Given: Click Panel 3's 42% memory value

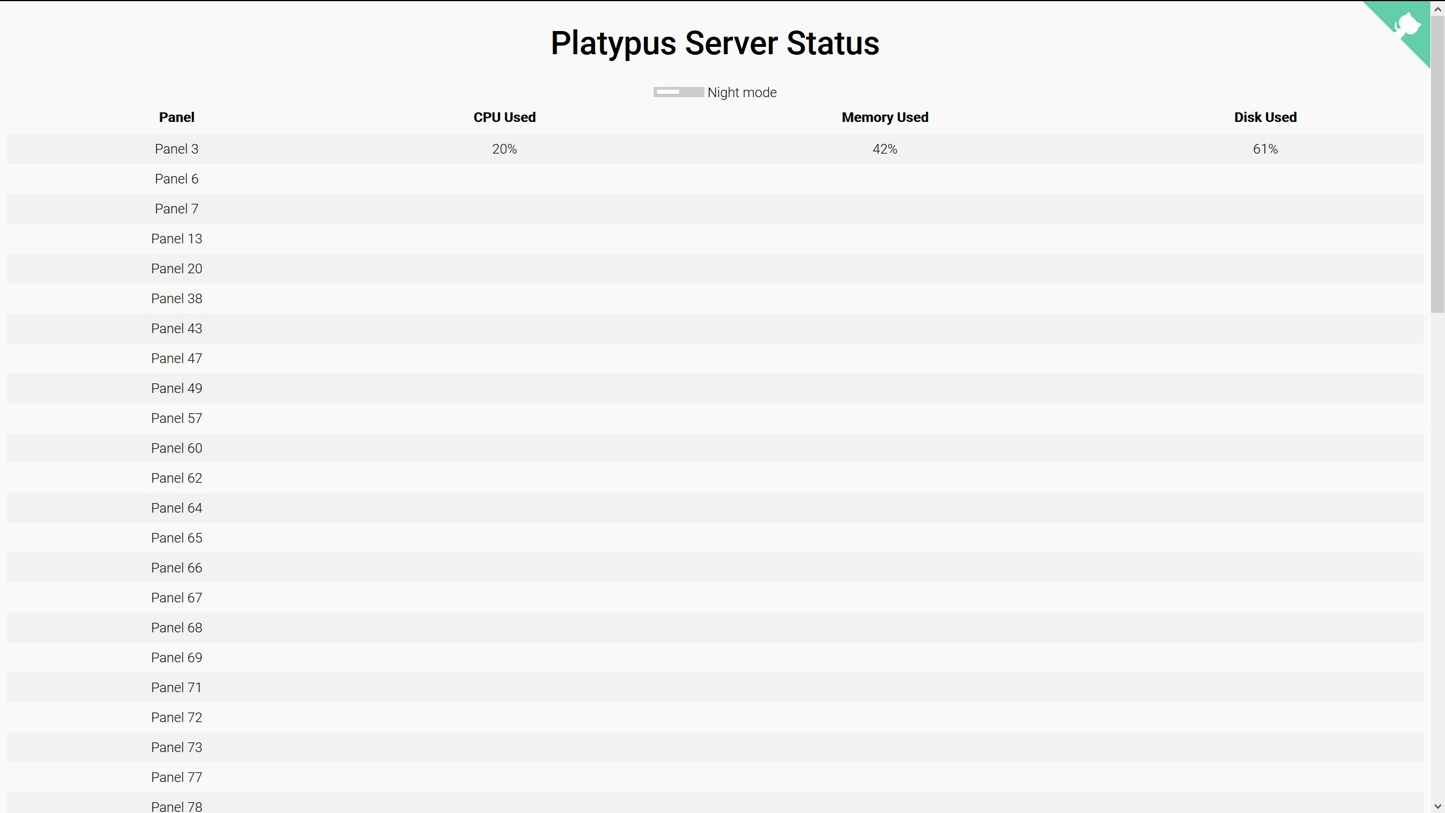Looking at the screenshot, I should tap(884, 149).
